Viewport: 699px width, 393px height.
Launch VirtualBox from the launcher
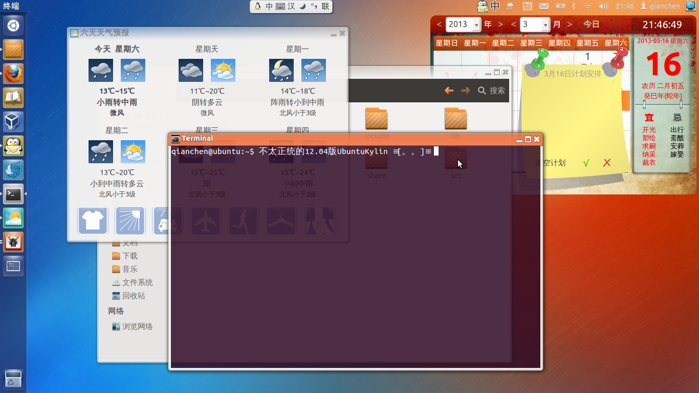13,122
